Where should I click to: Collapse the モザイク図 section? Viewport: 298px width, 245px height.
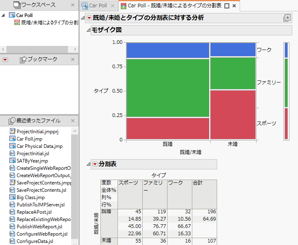click(88, 30)
